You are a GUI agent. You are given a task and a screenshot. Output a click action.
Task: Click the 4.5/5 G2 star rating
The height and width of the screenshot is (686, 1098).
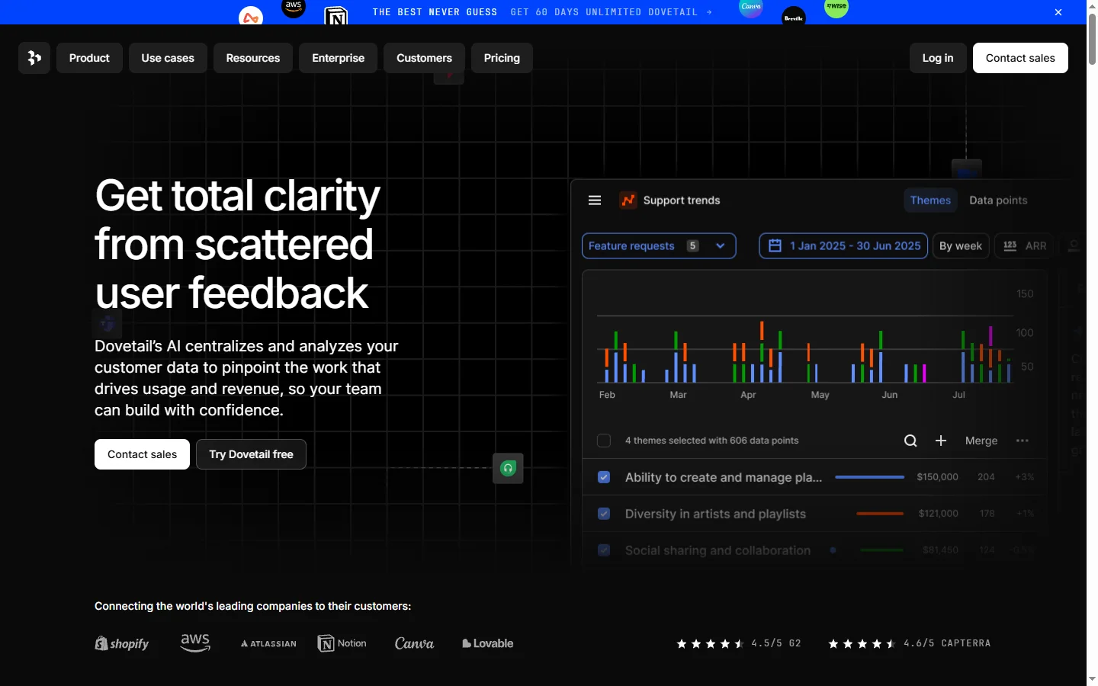point(739,643)
